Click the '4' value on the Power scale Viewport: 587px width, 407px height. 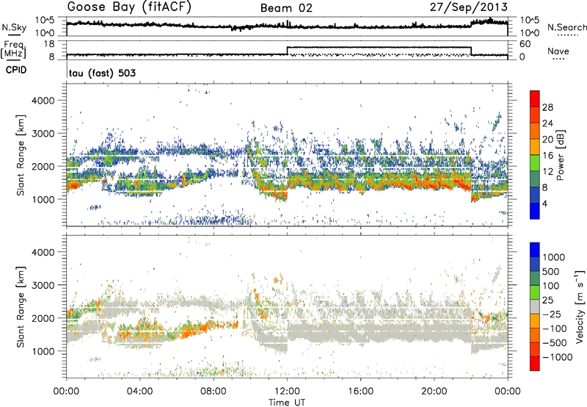point(544,203)
